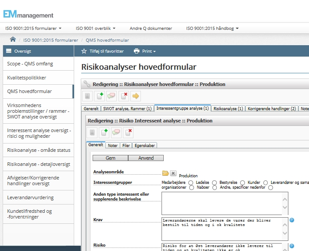This screenshot has width=309, height=251.
Task: Open Kvalitetspolitikker in sidebar
Action: coord(39,78)
